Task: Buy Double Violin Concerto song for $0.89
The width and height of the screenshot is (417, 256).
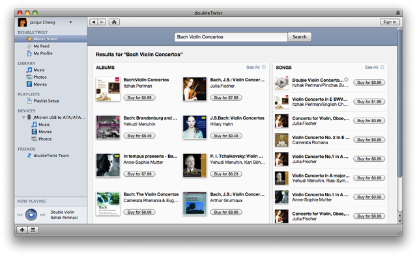Action: (x=369, y=83)
